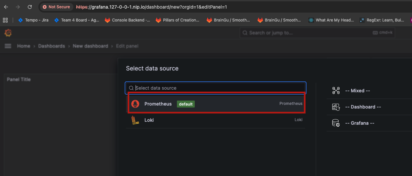412x176 pixels.
Task: Go to Home breadcrumb
Action: pos(23,46)
